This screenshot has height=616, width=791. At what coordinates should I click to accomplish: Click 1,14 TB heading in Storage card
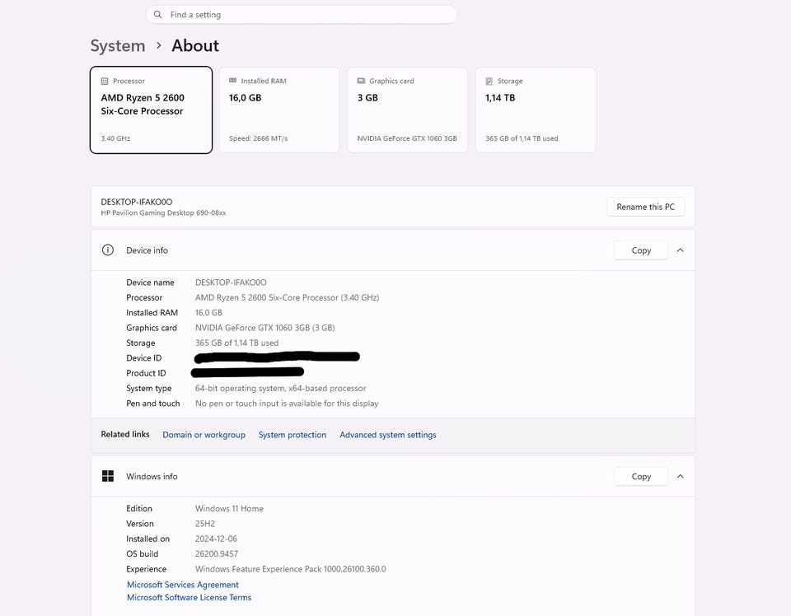pos(500,98)
